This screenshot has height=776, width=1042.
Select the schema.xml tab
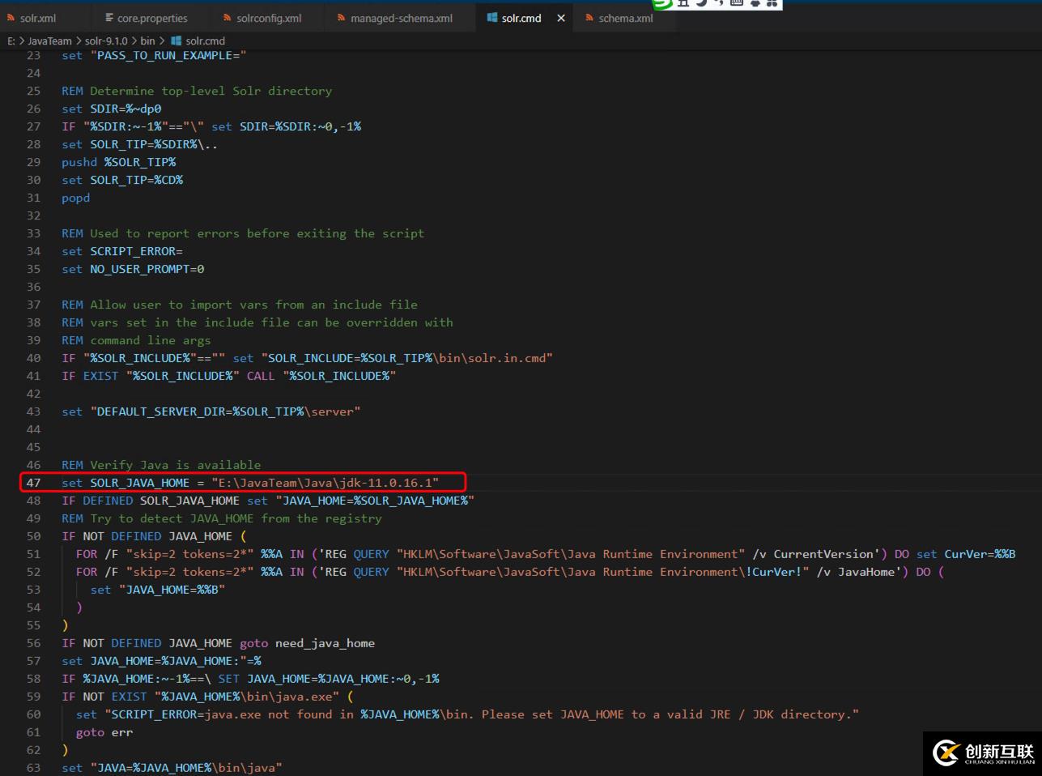[x=625, y=18]
